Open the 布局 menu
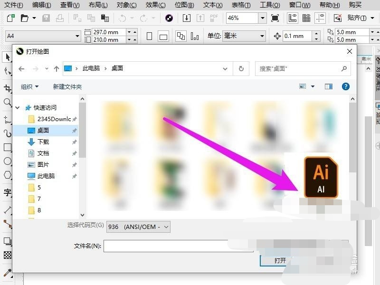 98,5
